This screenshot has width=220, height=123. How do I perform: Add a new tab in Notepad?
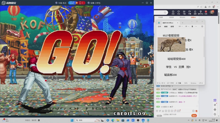[183, 23]
